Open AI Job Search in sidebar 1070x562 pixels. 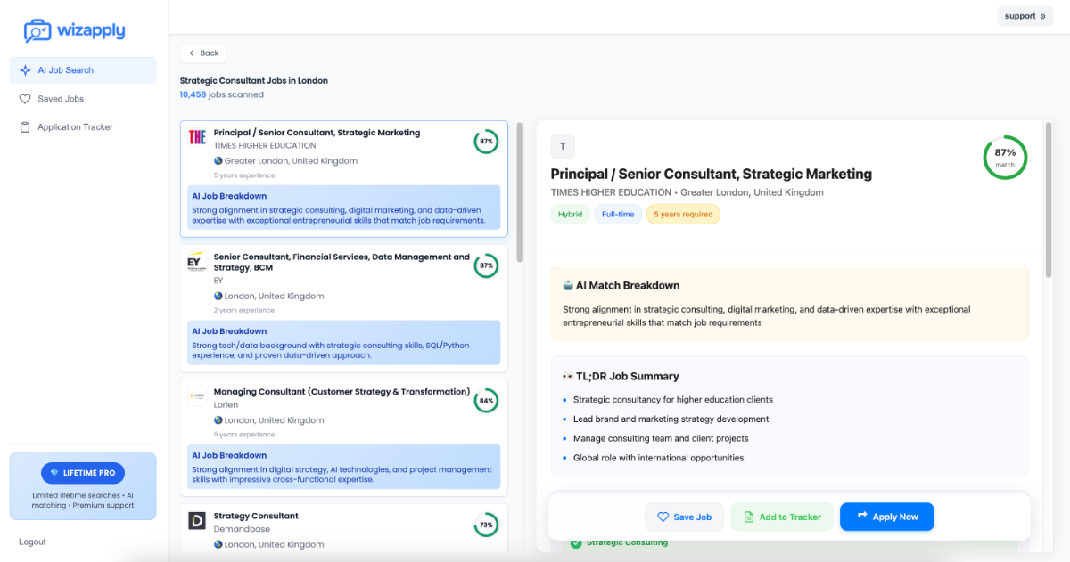coord(83,70)
